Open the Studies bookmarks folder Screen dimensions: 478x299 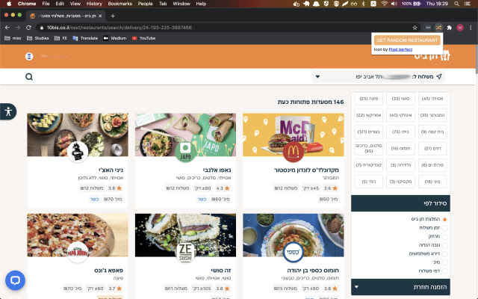point(38,38)
